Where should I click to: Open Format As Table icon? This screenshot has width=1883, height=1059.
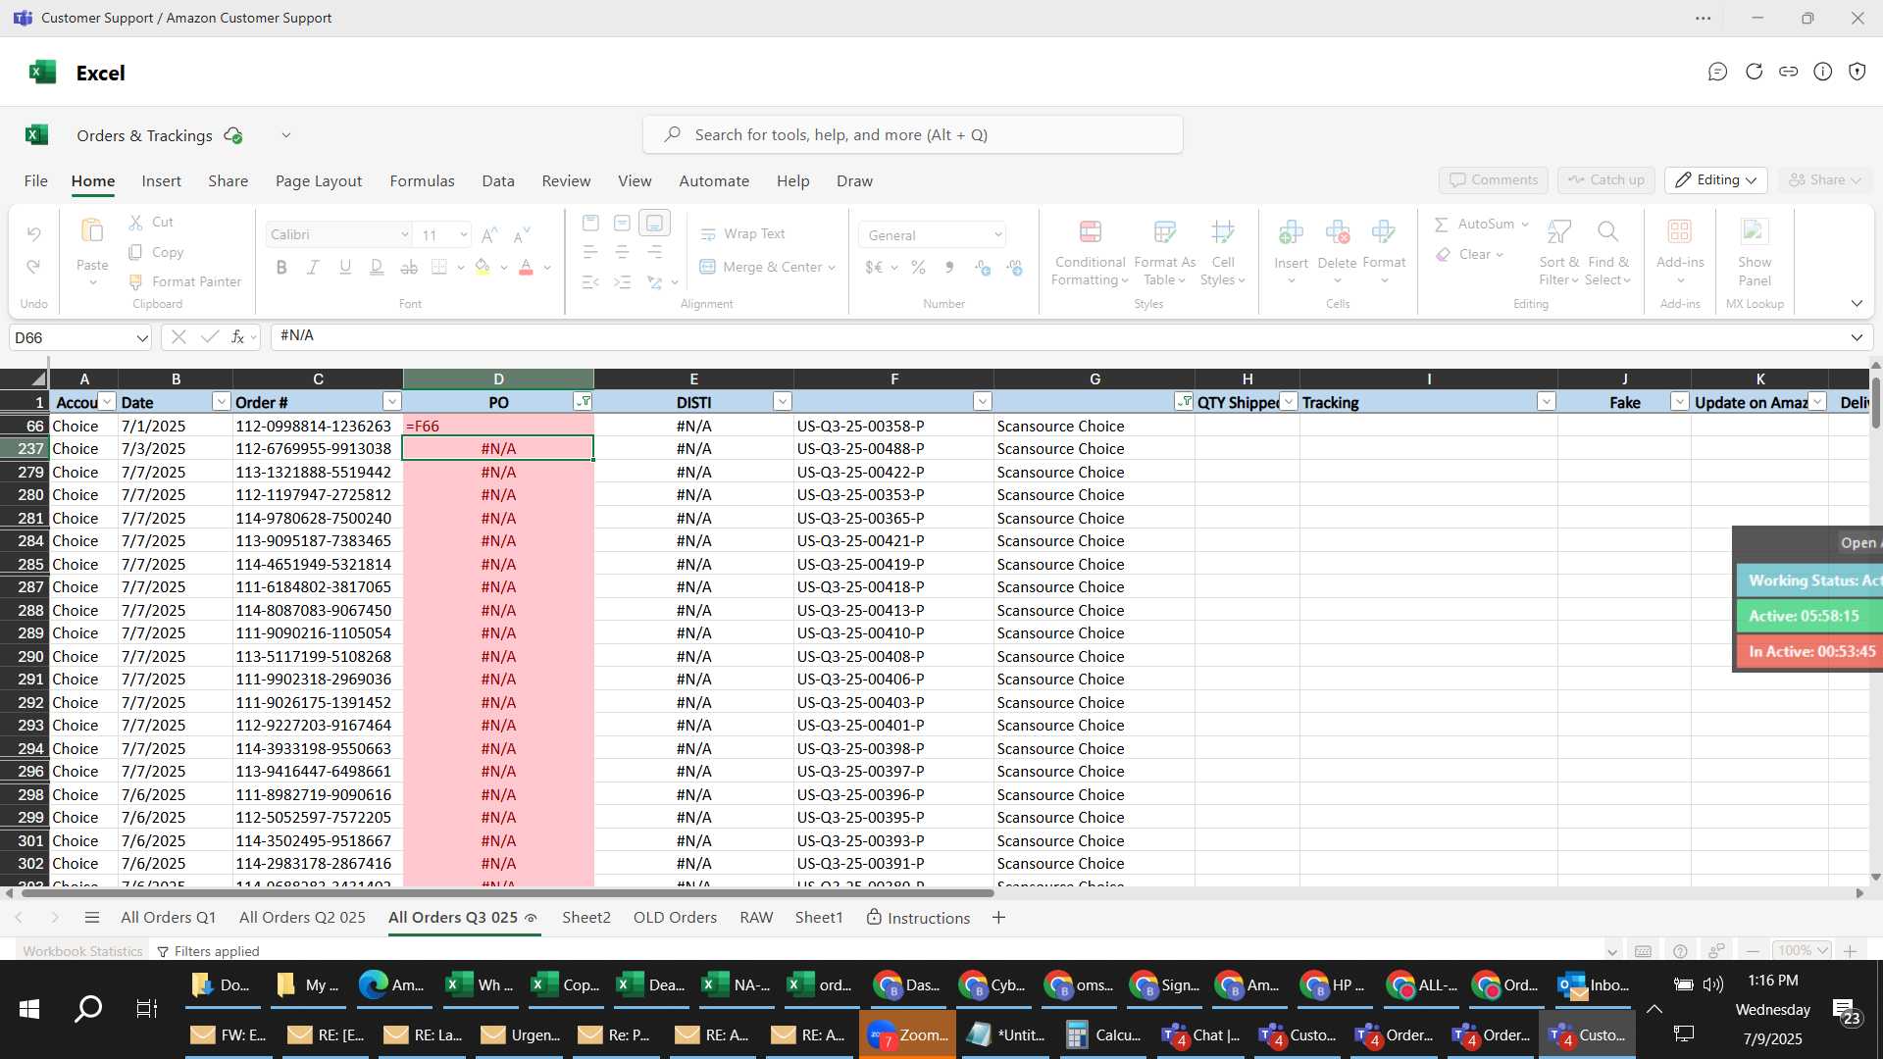coord(1164,232)
